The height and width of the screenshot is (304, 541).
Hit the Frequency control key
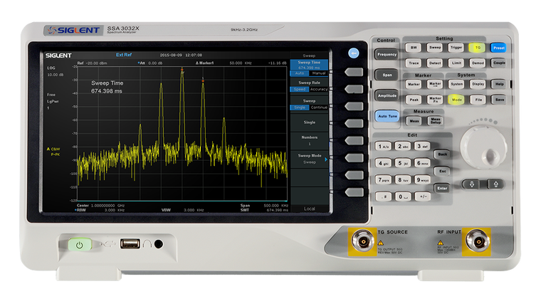(x=387, y=54)
